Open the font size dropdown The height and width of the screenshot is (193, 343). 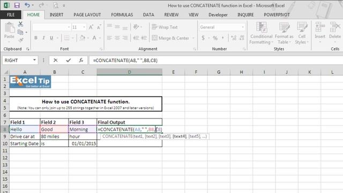point(84,27)
